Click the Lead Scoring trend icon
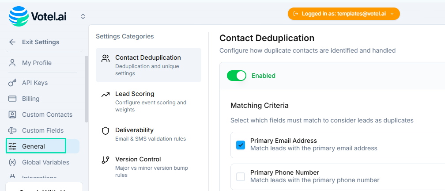The height and width of the screenshot is (191, 445). tap(105, 95)
